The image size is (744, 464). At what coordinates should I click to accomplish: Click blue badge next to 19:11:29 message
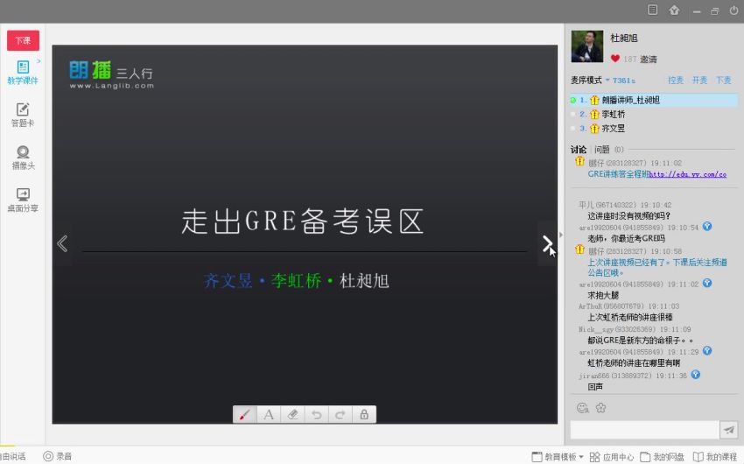point(707,350)
